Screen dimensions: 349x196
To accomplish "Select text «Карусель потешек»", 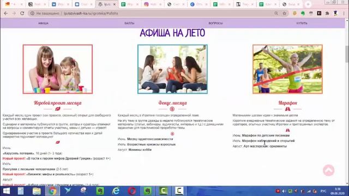I will tap(19, 153).
